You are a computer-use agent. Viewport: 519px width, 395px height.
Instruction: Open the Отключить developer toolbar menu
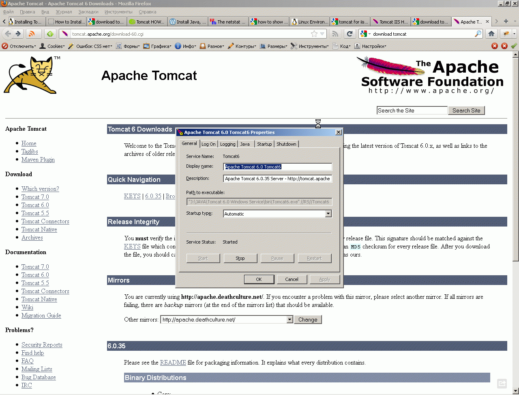coord(19,46)
